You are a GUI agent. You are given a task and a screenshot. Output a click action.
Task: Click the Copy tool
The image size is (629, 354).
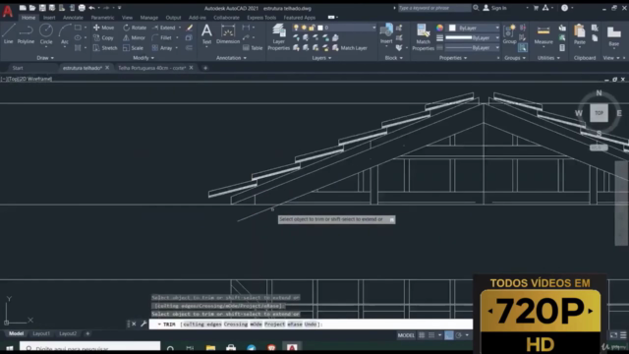[x=103, y=37]
